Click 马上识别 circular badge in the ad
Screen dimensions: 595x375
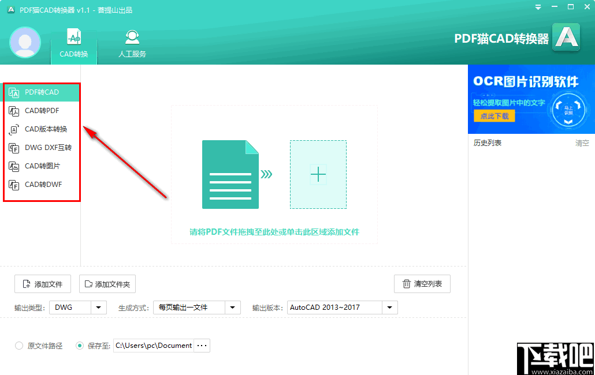[x=568, y=109]
